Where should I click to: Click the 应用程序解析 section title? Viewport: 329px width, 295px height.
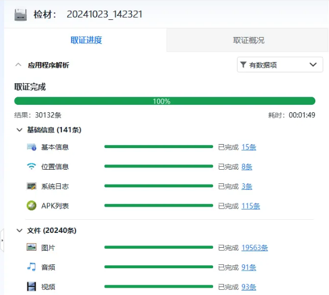pyautogui.click(x=48, y=65)
